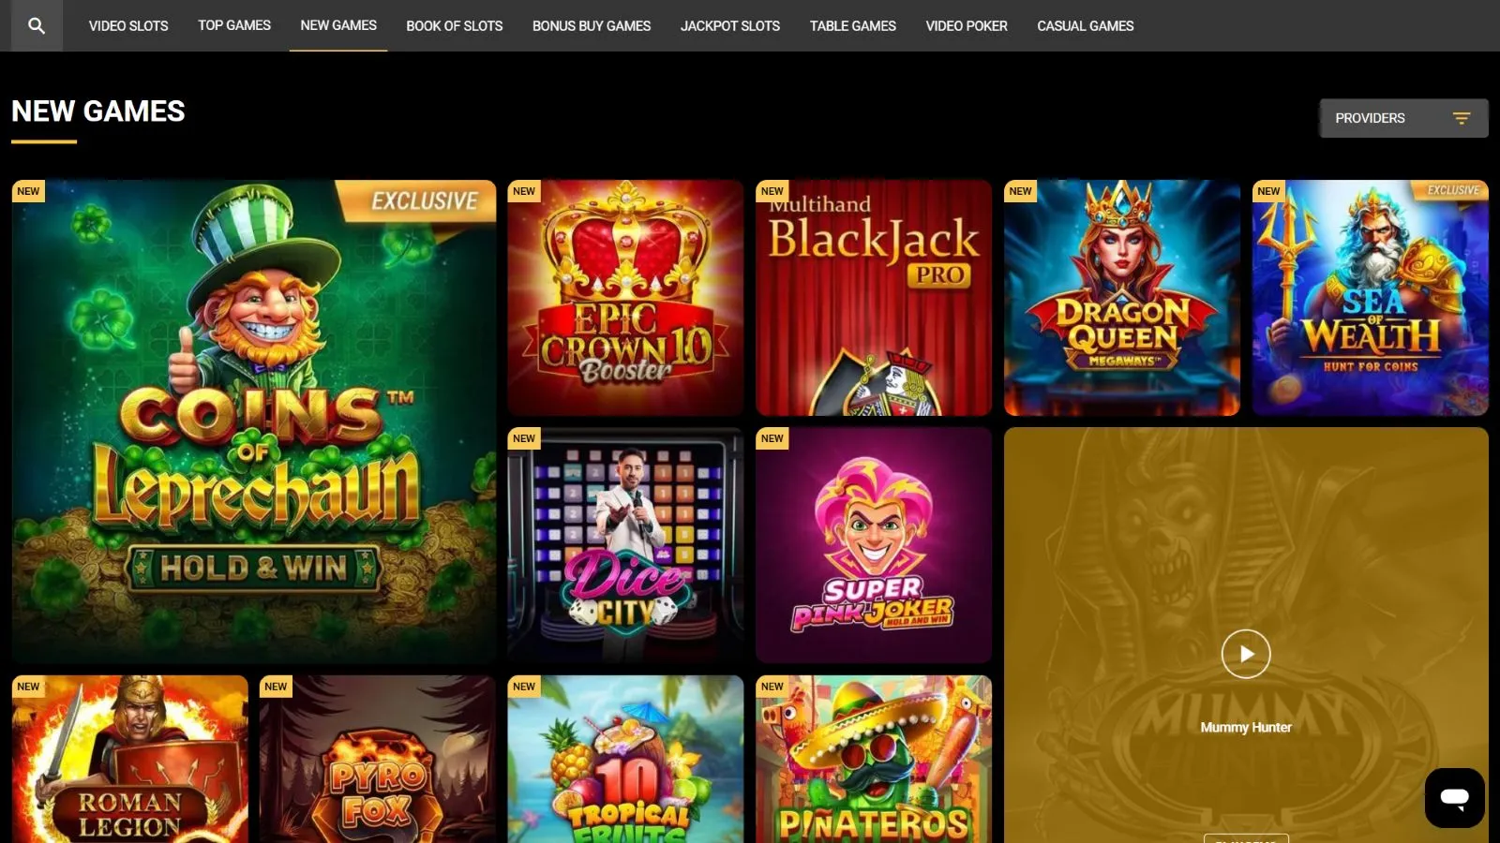Launch Coins of Leprechaun game tile
Screen dimensions: 1500x843
[254, 421]
